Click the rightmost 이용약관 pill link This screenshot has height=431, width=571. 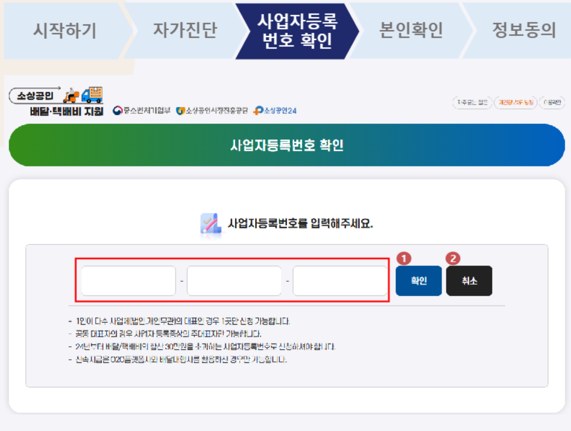[x=553, y=102]
